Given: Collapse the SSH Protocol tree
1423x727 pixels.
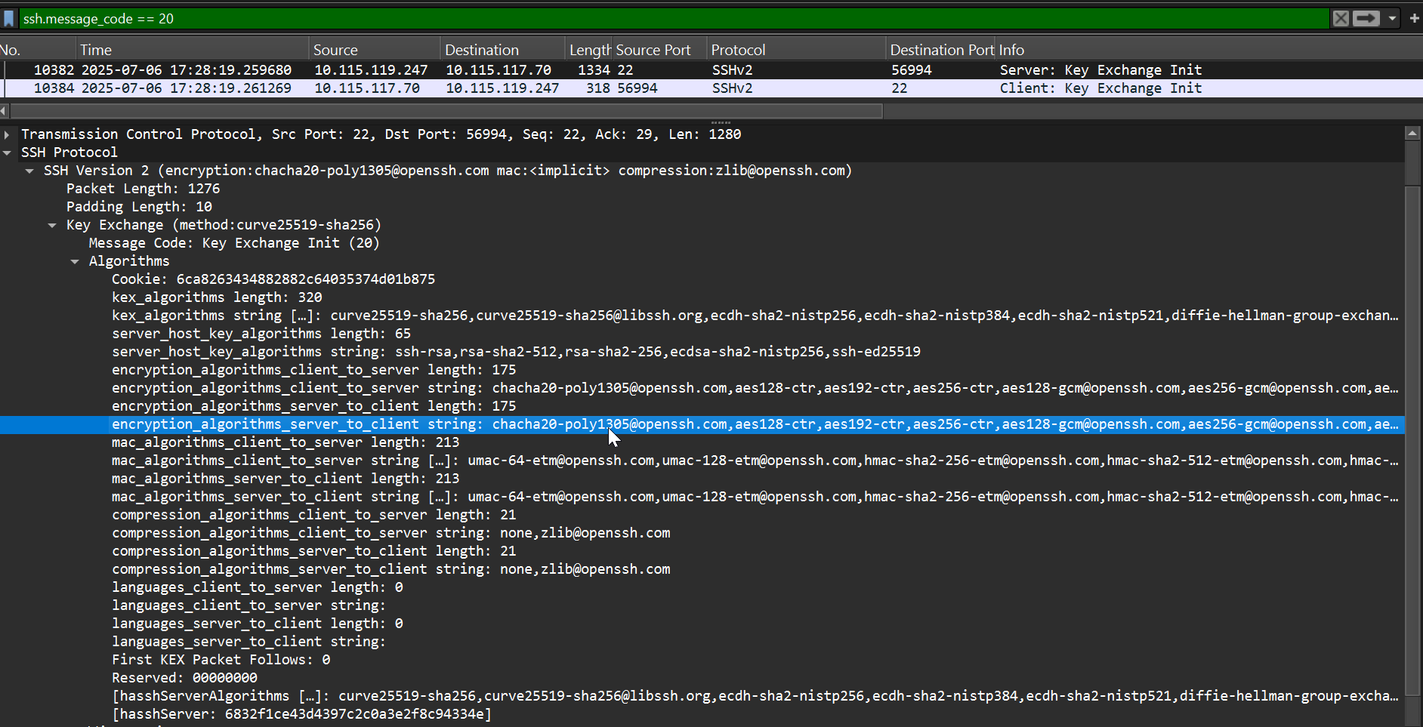Looking at the screenshot, I should pyautogui.click(x=8, y=152).
